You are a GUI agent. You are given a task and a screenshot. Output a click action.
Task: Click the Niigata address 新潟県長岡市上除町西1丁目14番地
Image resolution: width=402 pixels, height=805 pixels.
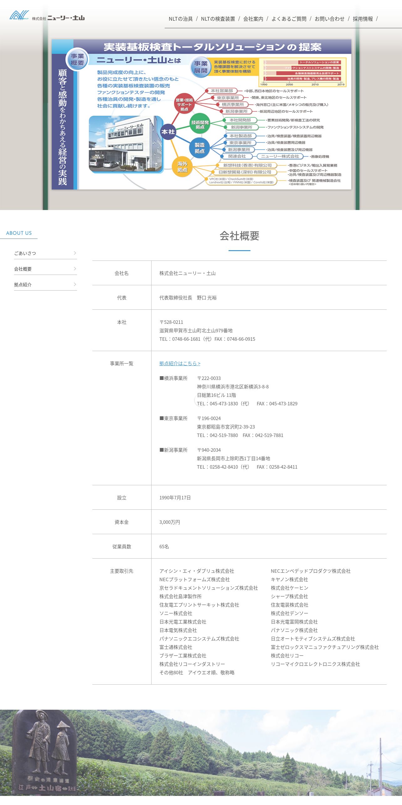tap(234, 458)
